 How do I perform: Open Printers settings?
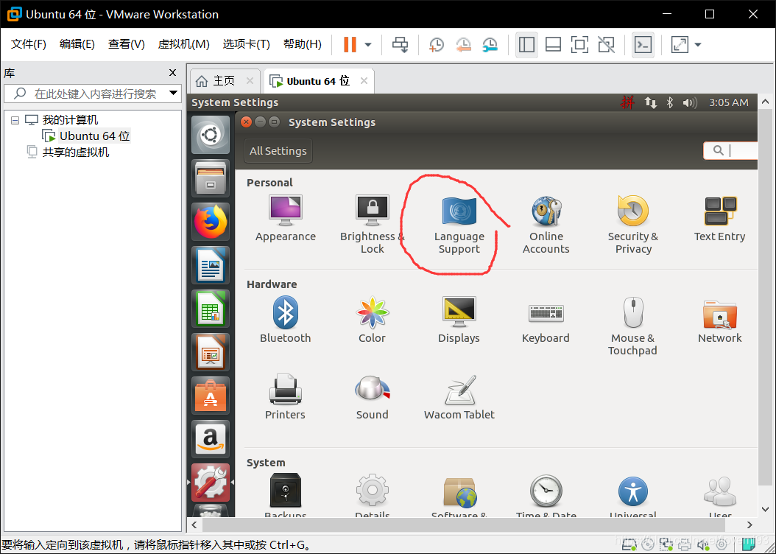[x=285, y=396]
